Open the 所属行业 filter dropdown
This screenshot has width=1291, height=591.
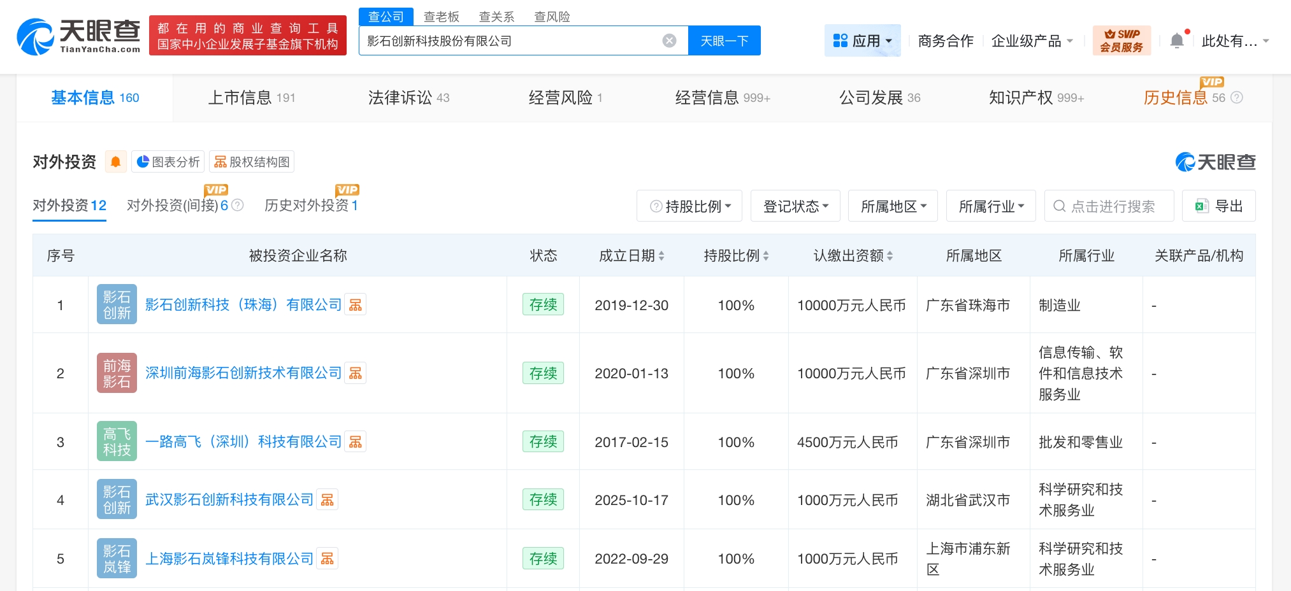991,206
